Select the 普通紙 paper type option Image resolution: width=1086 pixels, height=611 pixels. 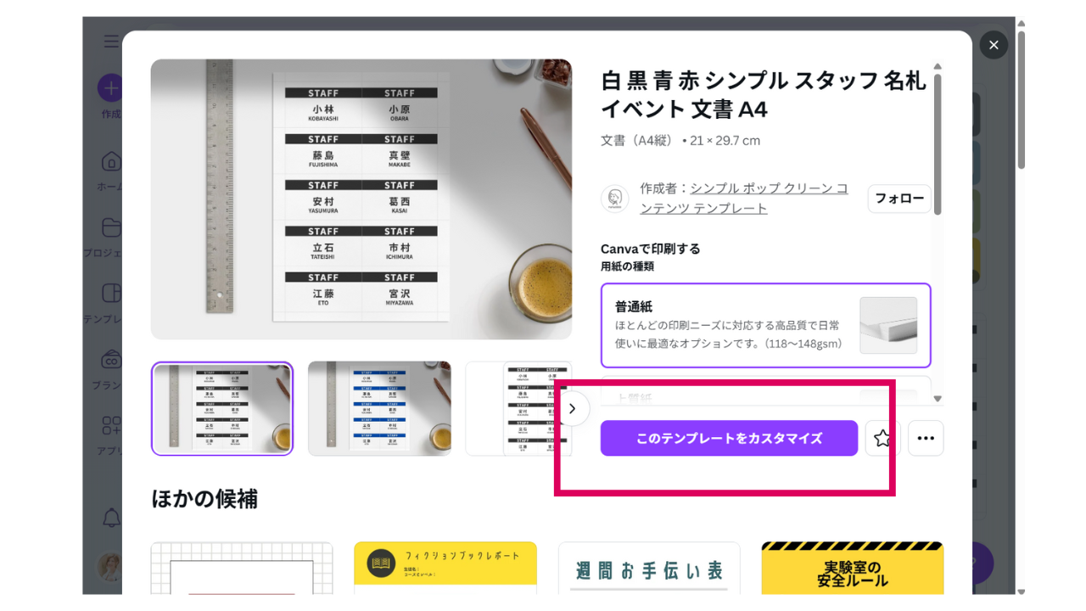tap(765, 325)
